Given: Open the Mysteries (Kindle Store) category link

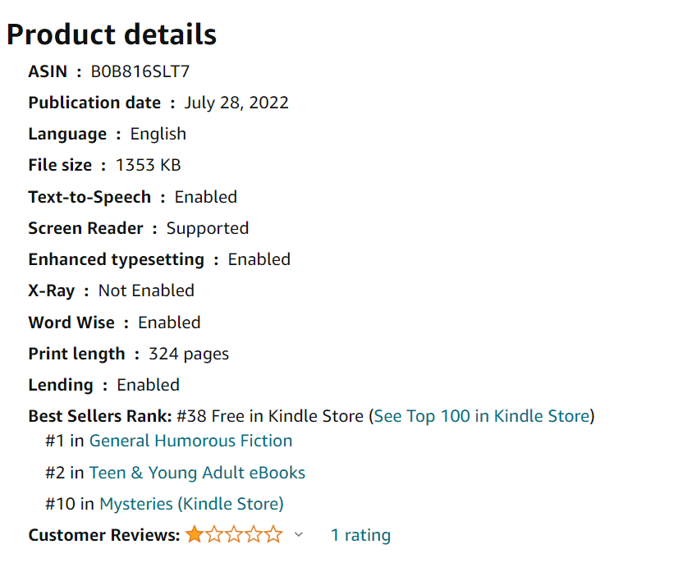Looking at the screenshot, I should coord(191,504).
